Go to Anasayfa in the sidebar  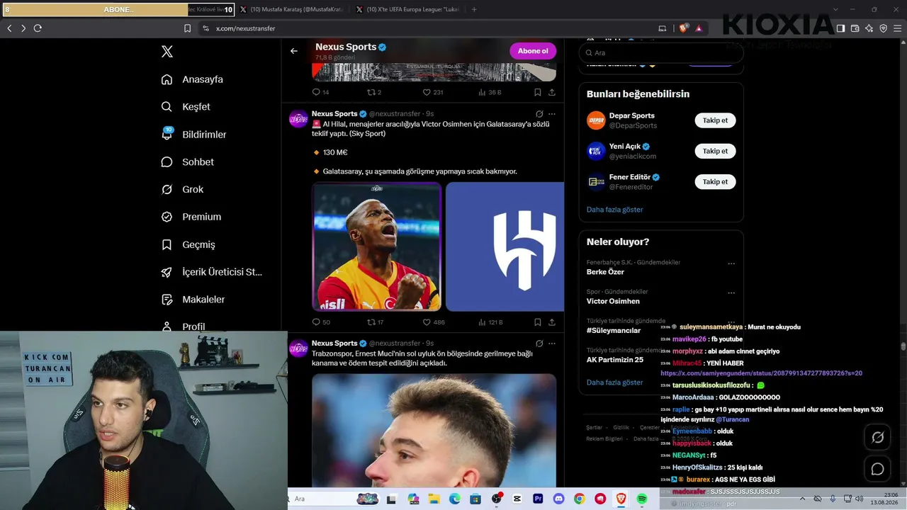192,79
